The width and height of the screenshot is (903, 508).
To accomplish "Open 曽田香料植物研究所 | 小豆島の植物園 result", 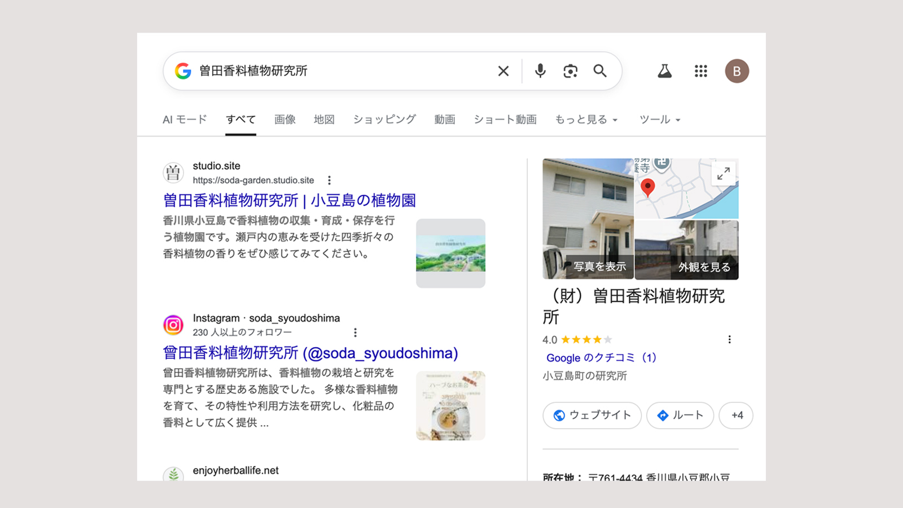I will pos(290,200).
